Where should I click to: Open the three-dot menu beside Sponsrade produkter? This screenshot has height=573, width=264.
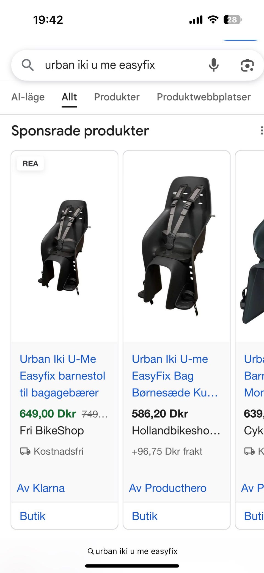coord(261,131)
